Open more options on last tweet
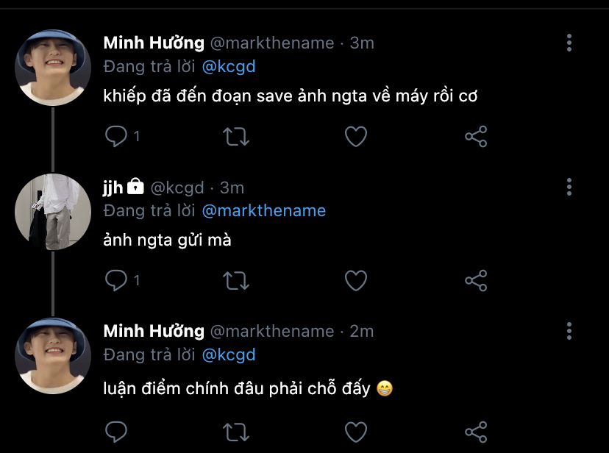 tap(569, 331)
